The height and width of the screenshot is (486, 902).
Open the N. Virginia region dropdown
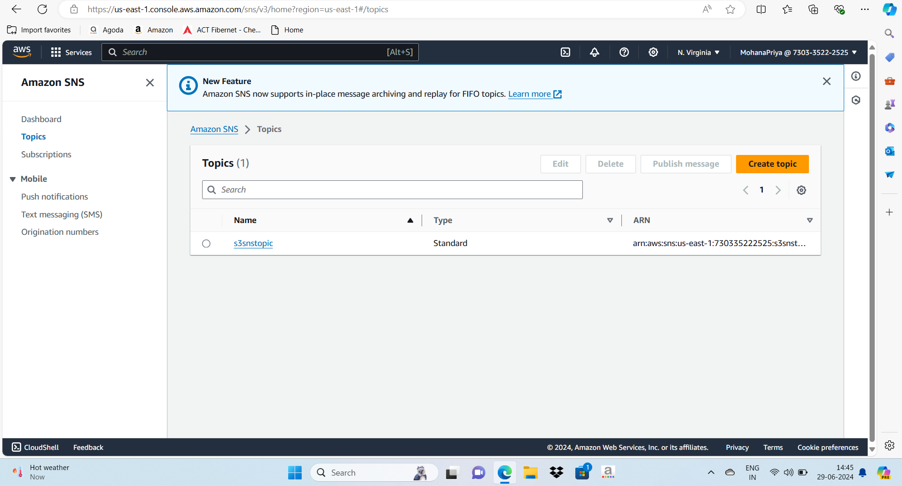(x=698, y=53)
